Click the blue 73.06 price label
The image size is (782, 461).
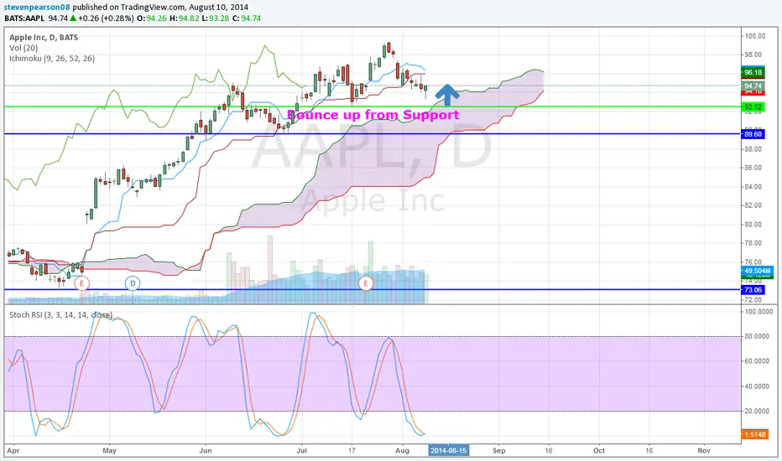coord(753,289)
